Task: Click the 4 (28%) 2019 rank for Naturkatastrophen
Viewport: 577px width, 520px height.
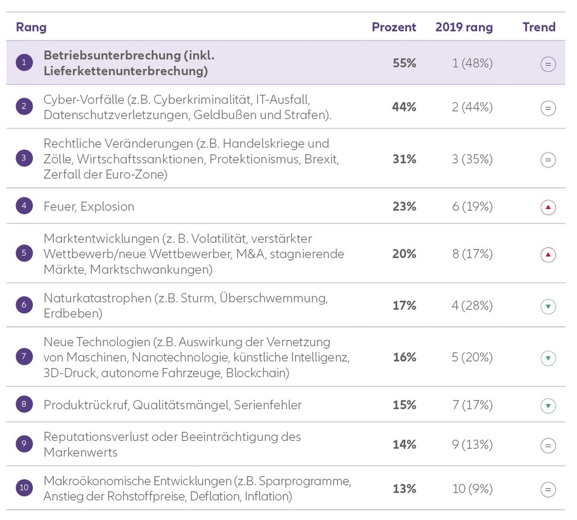Action: tap(472, 305)
